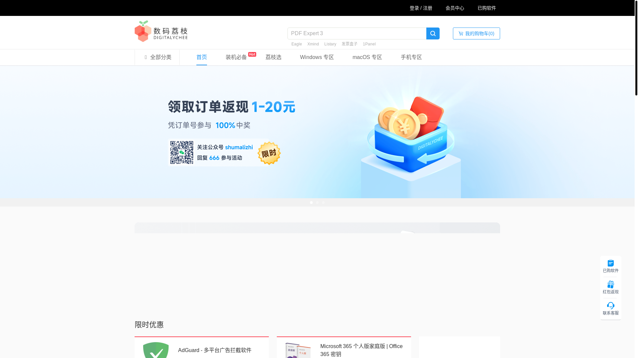
Task: Click 发票盒子 suggested search keyword
Action: pos(350,44)
